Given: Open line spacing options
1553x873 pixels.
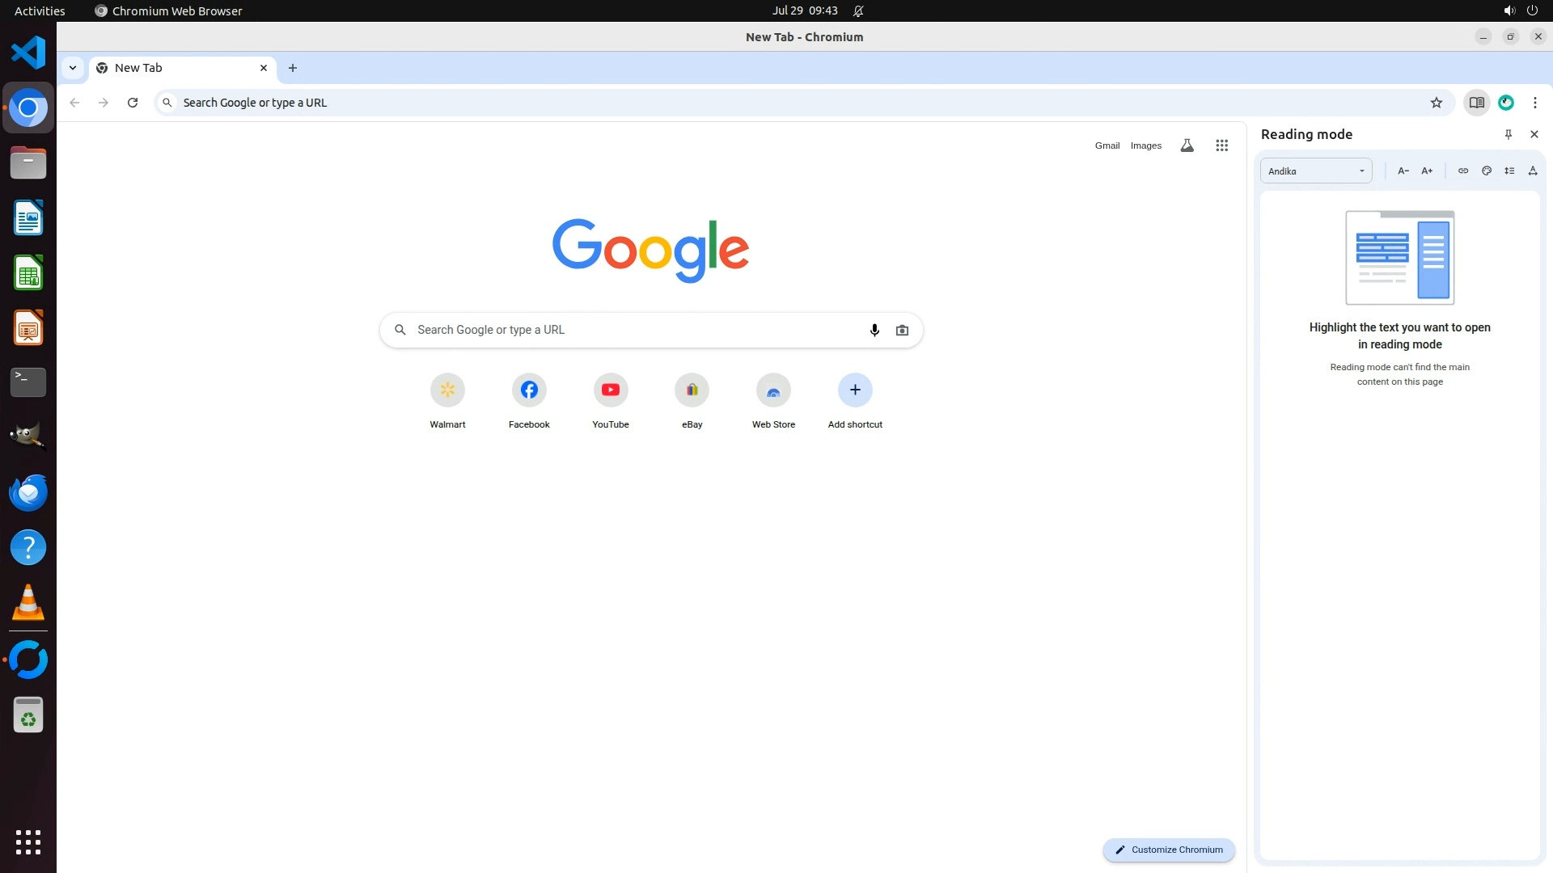Looking at the screenshot, I should (1509, 171).
